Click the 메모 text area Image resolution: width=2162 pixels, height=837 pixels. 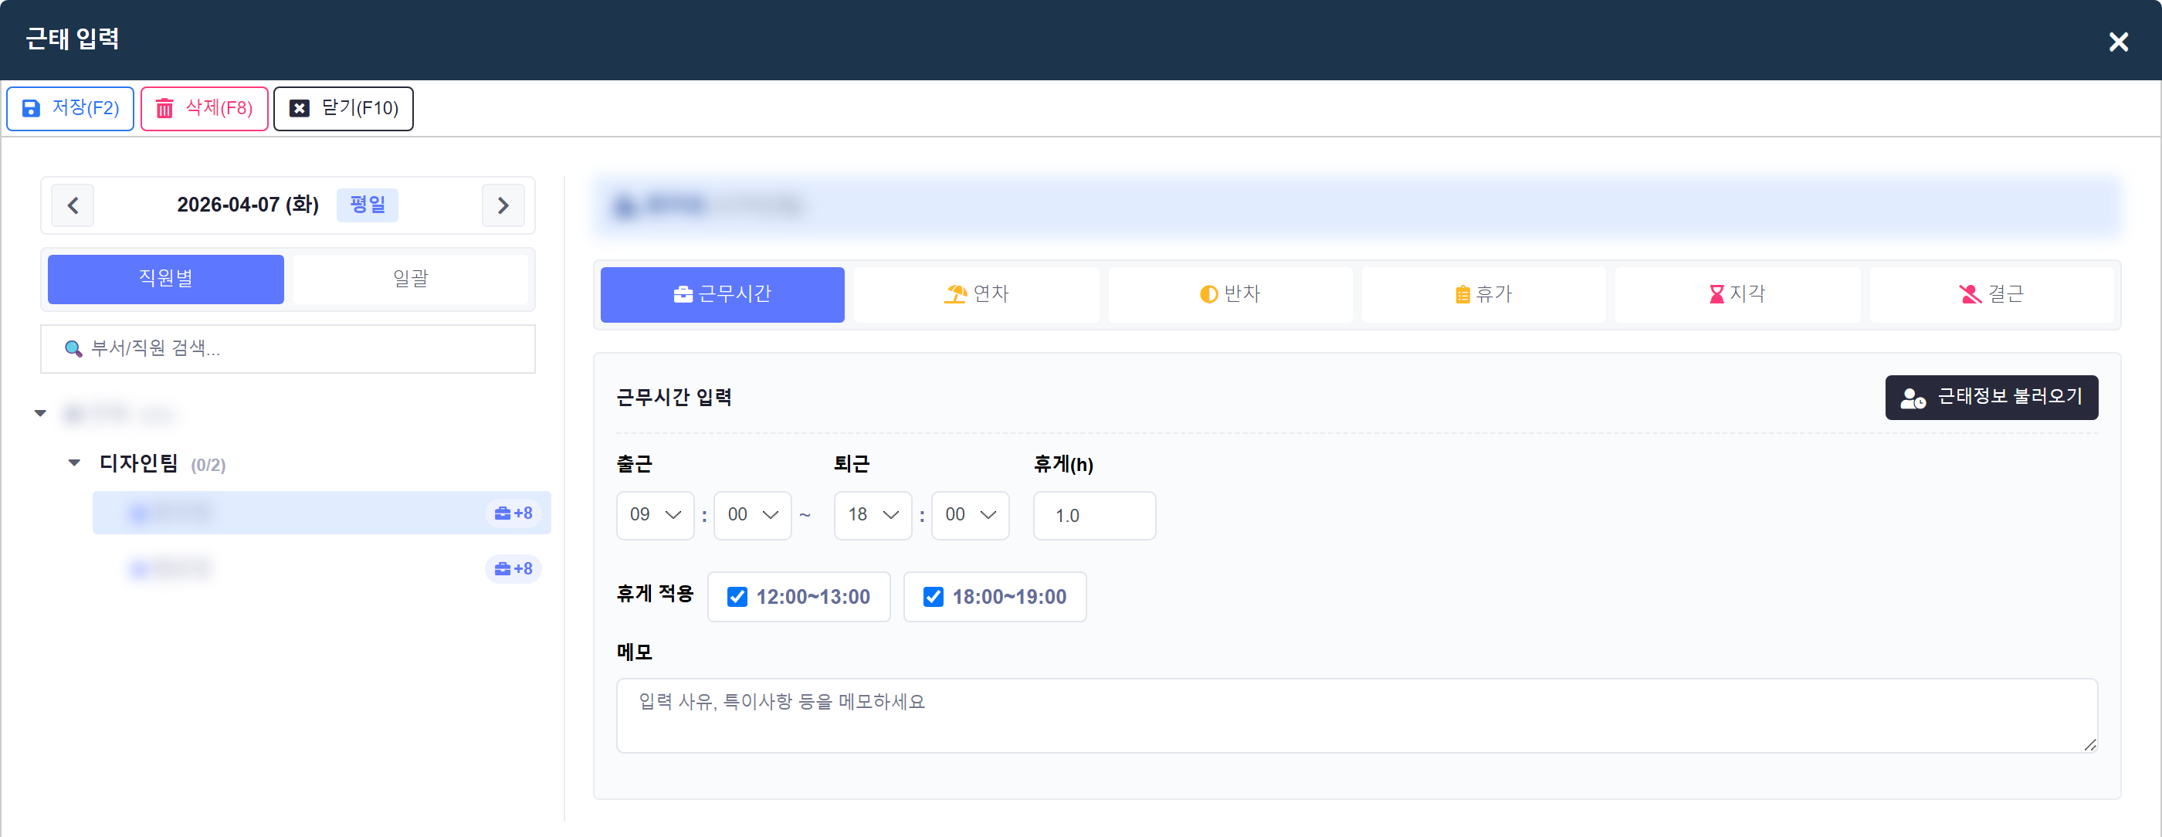point(1357,715)
